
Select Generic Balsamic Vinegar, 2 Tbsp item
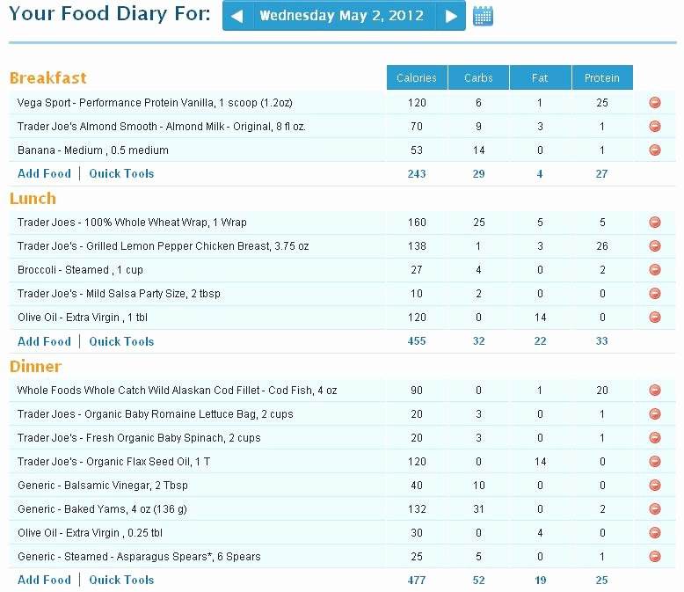coord(103,486)
